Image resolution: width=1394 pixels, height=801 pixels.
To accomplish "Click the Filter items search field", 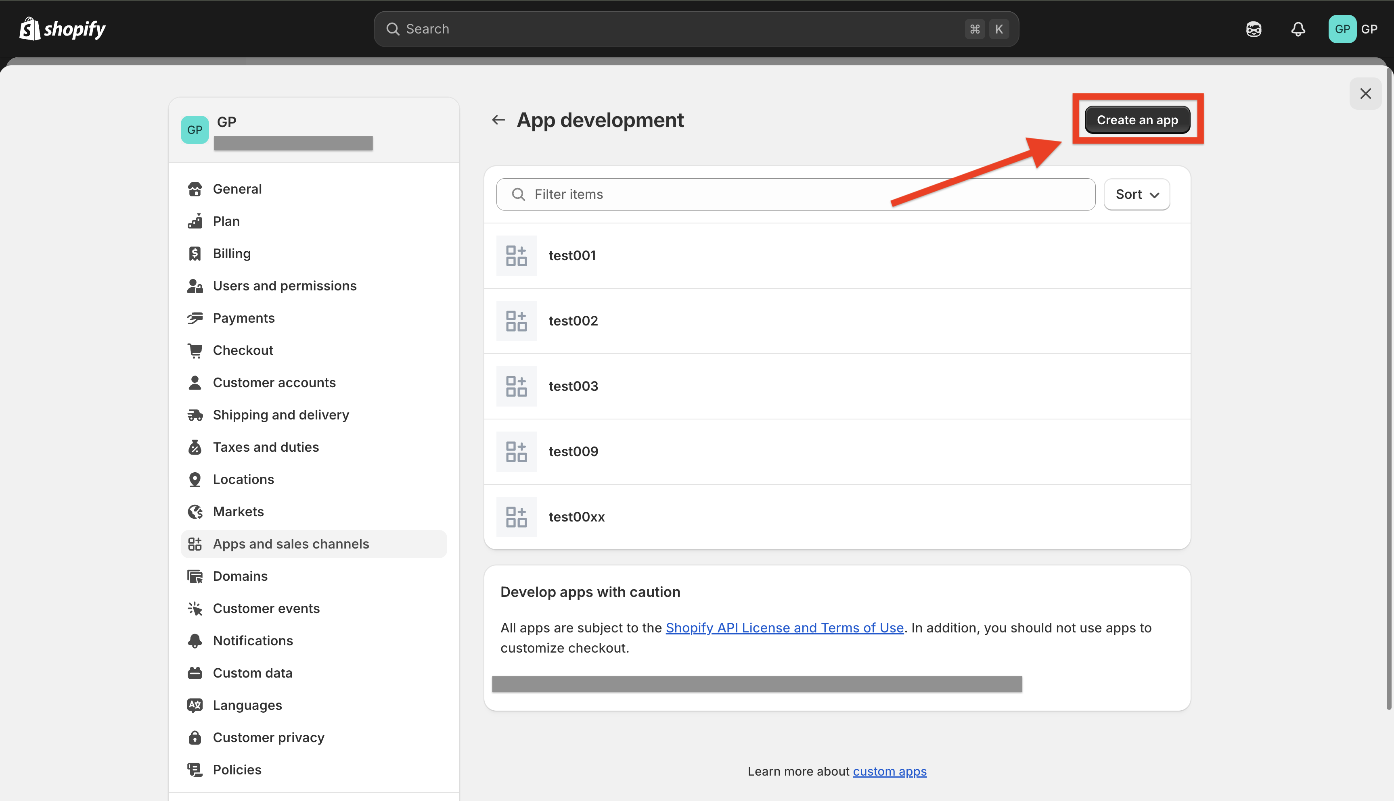I will pos(795,194).
